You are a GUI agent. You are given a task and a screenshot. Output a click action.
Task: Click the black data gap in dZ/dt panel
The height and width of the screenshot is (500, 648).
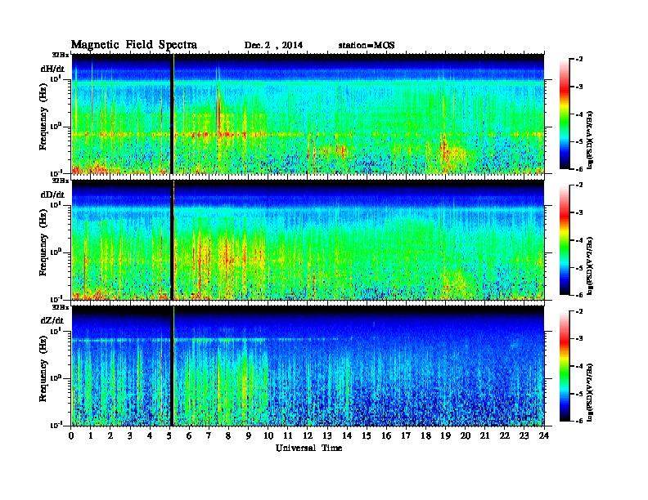[x=172, y=366]
